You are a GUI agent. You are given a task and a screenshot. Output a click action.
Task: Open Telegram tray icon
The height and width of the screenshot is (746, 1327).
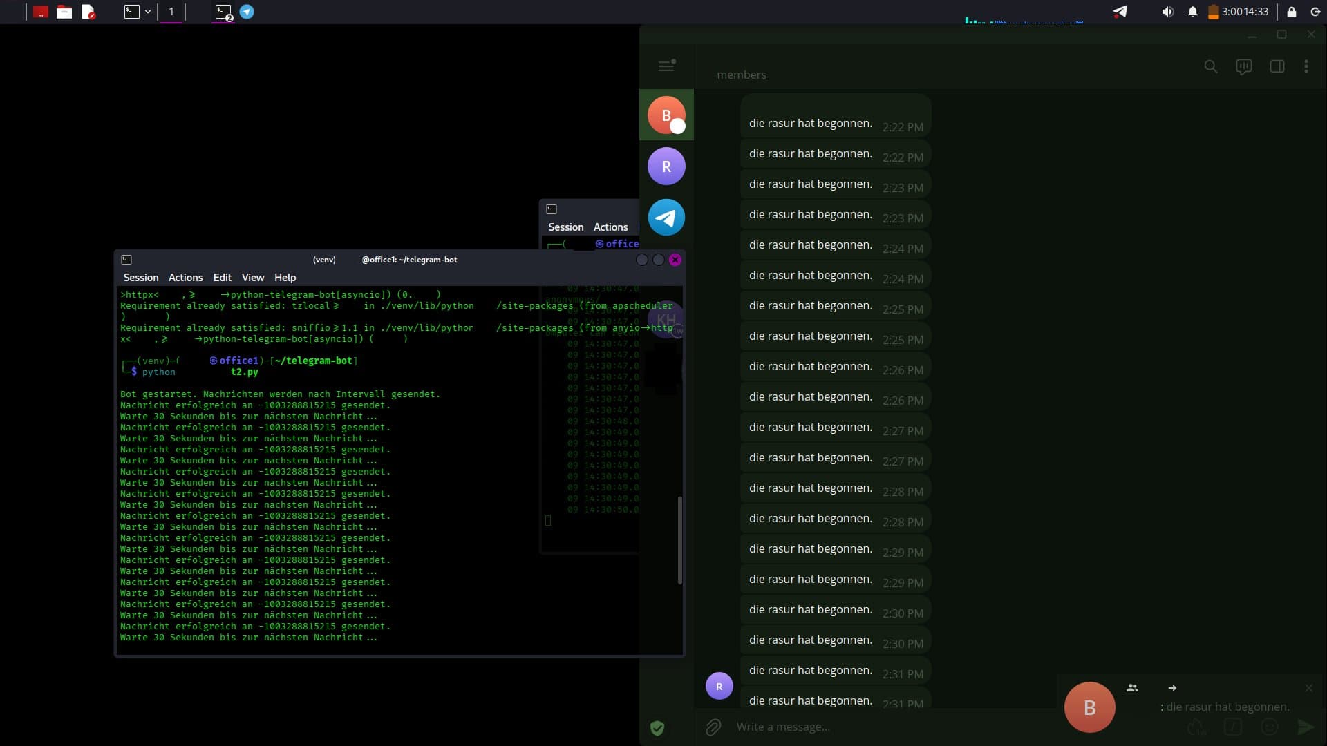(1120, 11)
